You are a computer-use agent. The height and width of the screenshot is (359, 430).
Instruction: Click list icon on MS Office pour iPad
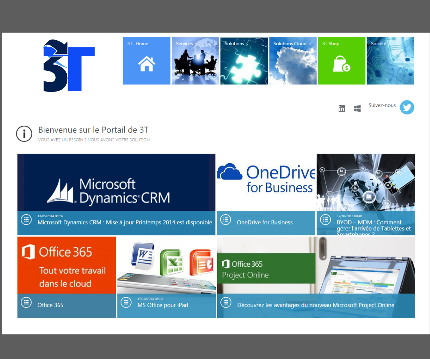[126, 302]
